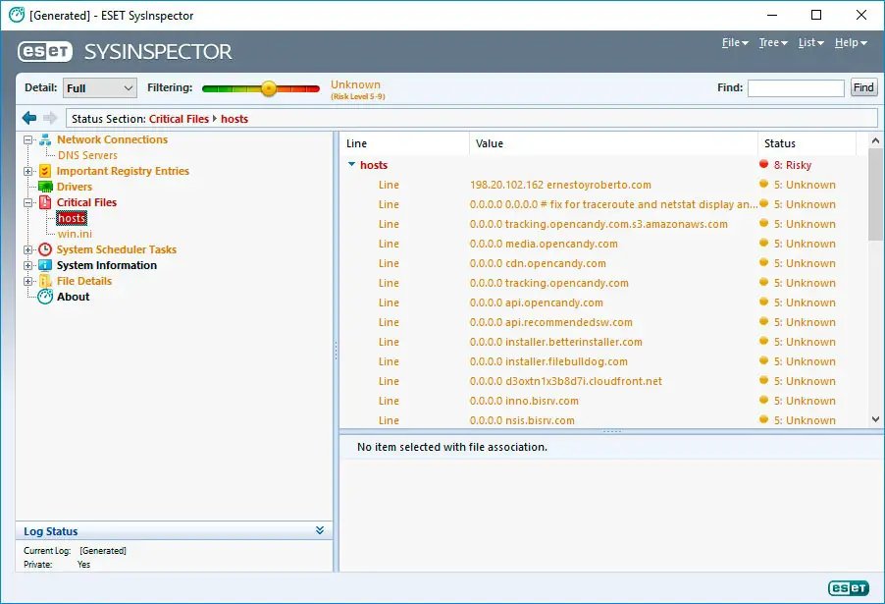Expand the Important Registry Entries node
Viewport: 885px width, 604px height.
(27, 171)
